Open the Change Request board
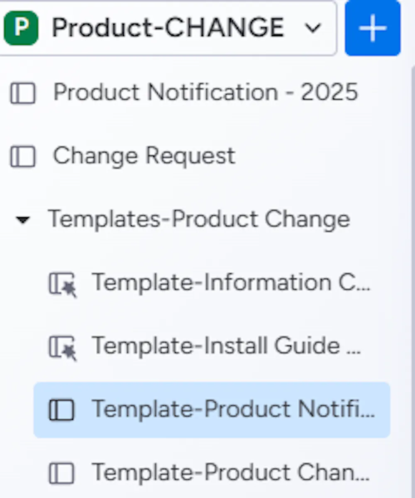Screen dimensions: 415x498 [144, 156]
